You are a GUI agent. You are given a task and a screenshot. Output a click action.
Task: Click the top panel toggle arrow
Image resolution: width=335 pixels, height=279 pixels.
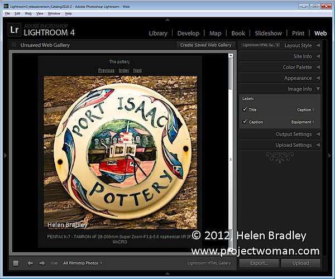click(167, 20)
